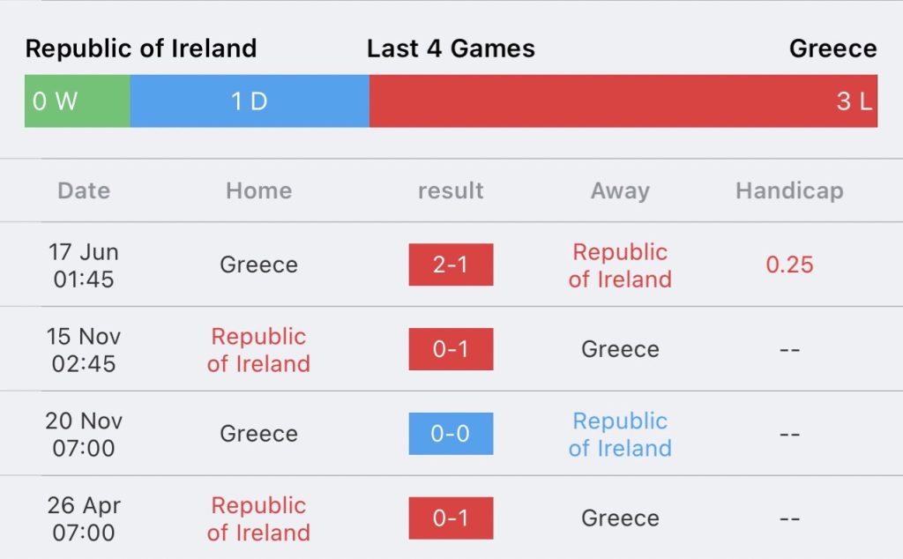
Task: Click the Greece heading at top right
Action: pos(832,48)
